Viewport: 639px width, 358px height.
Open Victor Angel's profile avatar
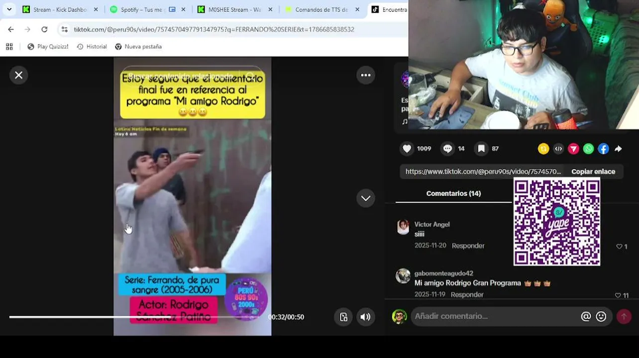pyautogui.click(x=403, y=227)
